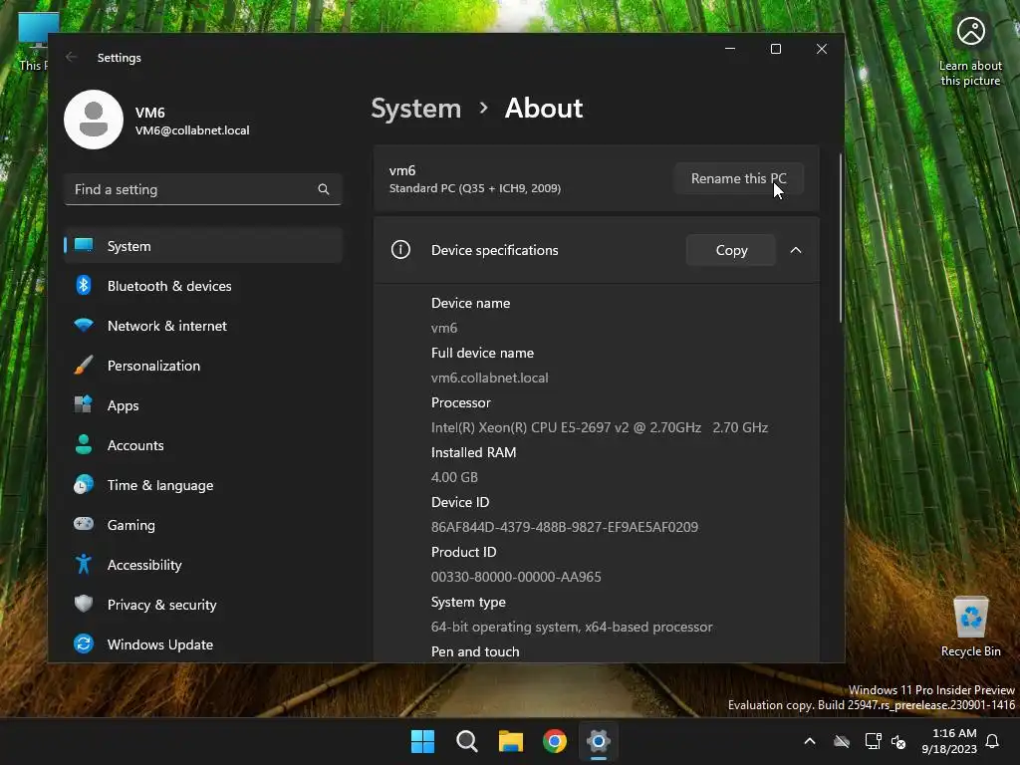Open Recycle Bin on desktop
The image size is (1020, 765).
[970, 628]
